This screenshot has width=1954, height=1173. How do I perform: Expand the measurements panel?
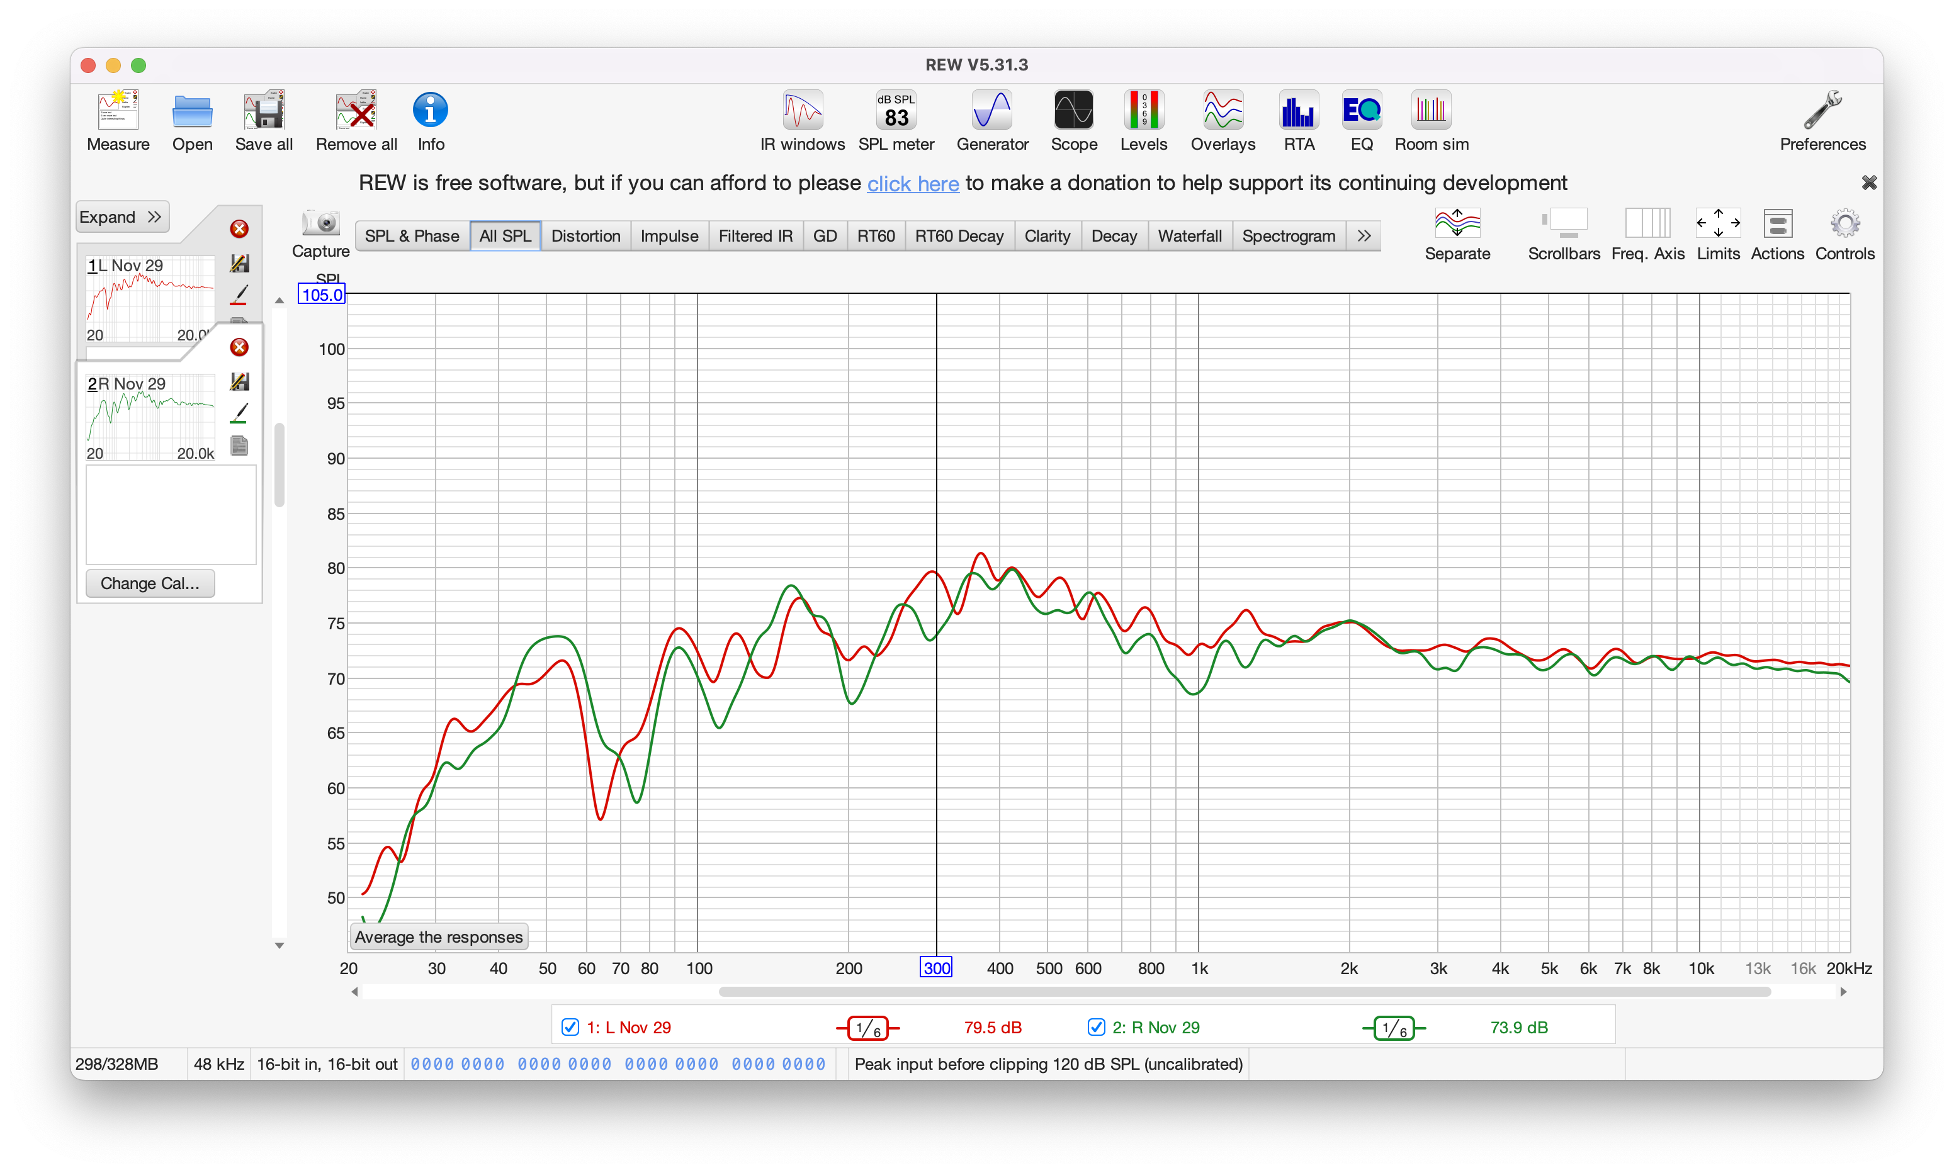click(x=121, y=216)
